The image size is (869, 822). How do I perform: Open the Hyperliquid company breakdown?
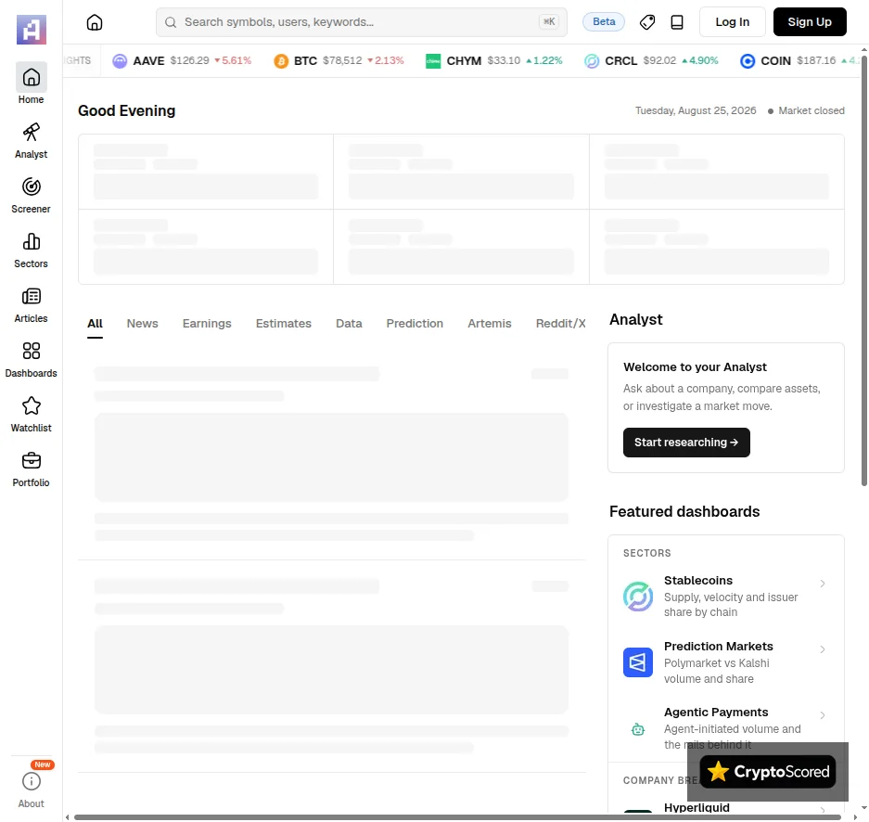click(696, 807)
